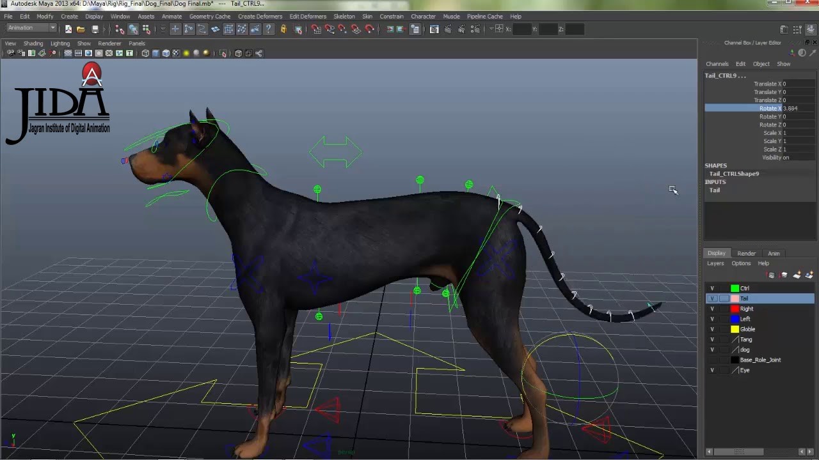The height and width of the screenshot is (460, 819).
Task: Click the Renderer menu in viewport panel
Action: click(x=109, y=43)
